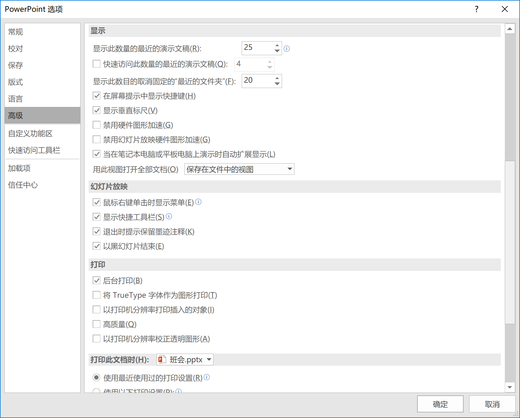Open 快速访问工具栏 category
The width and height of the screenshot is (520, 418).
[42, 150]
